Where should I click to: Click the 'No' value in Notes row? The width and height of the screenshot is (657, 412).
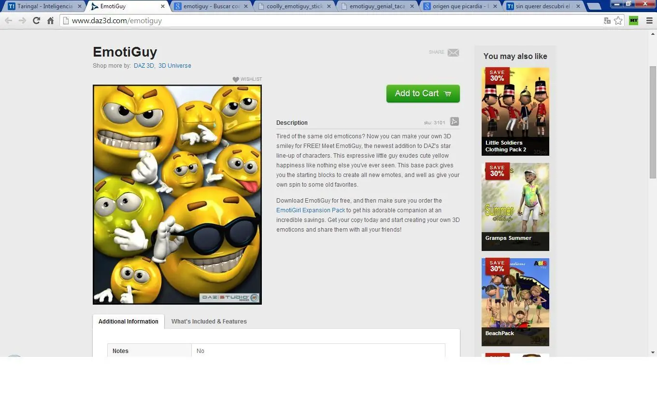(200, 351)
